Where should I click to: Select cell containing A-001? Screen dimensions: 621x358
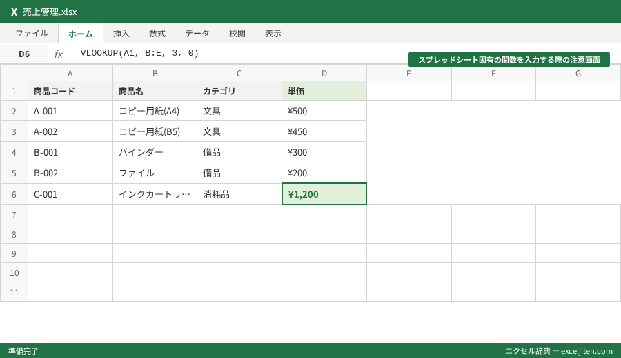70,111
